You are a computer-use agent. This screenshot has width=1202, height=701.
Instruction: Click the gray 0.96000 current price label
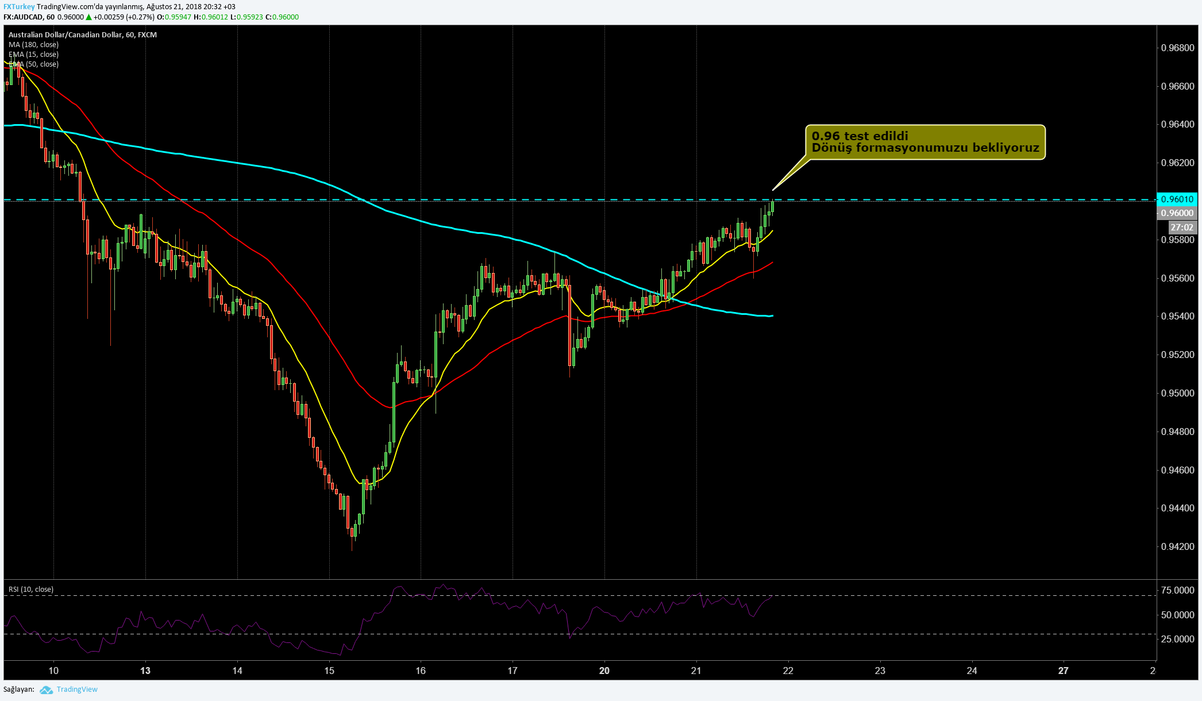pyautogui.click(x=1177, y=213)
